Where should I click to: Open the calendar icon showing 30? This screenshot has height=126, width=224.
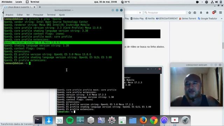(x=59, y=120)
